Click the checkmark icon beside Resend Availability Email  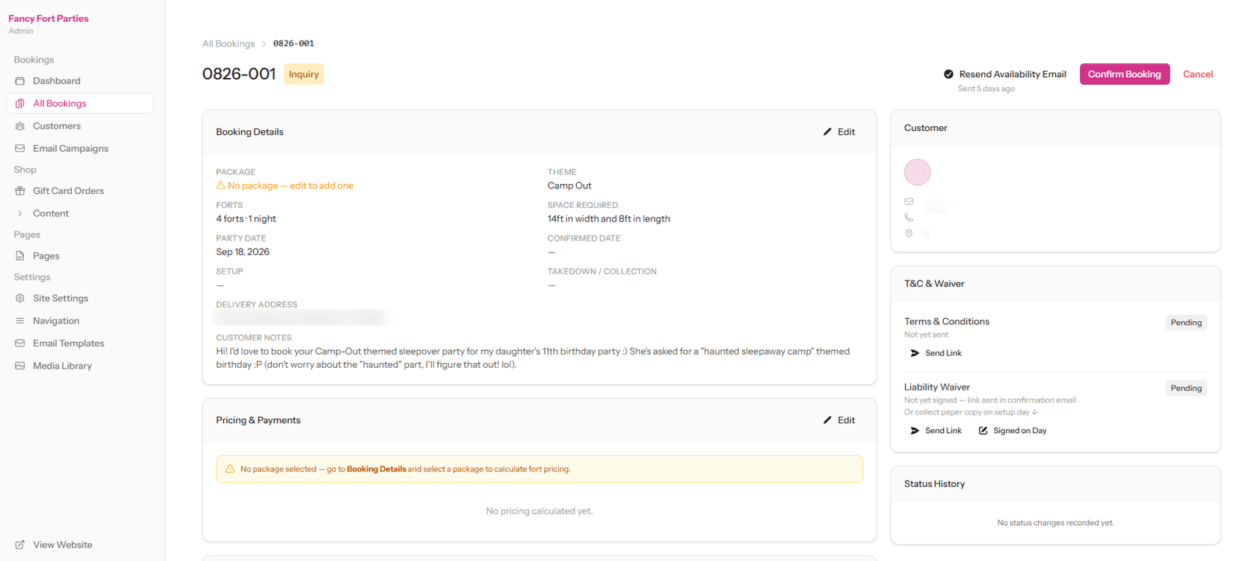(948, 74)
